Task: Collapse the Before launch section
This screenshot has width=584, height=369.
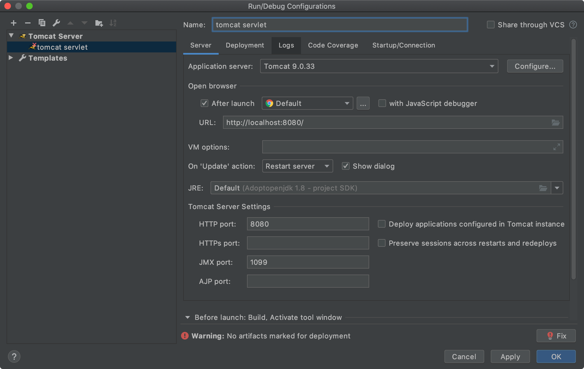Action: (x=188, y=317)
